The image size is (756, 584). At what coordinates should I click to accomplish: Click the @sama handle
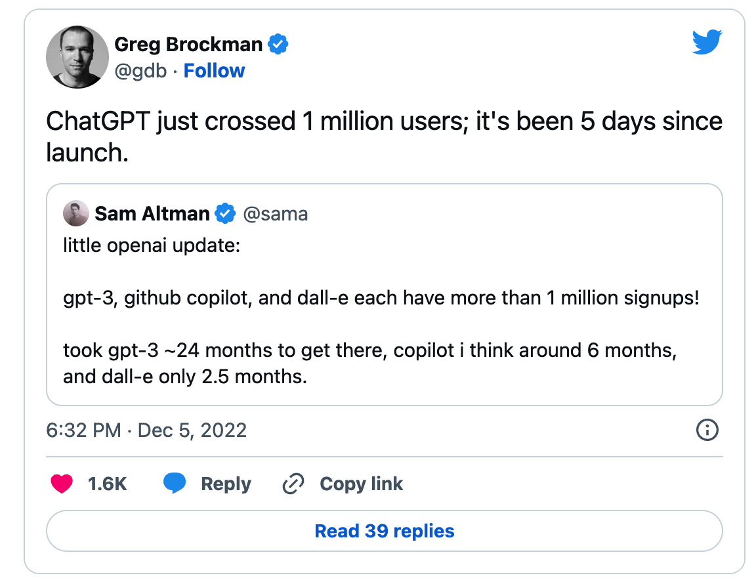coord(276,213)
